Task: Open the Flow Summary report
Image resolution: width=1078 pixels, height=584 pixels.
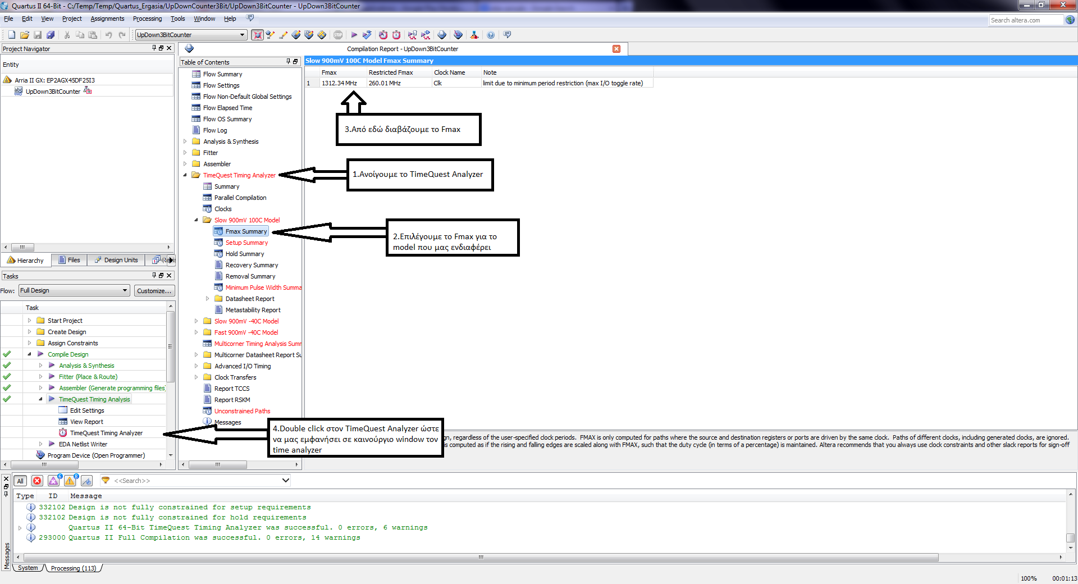Action: (222, 74)
